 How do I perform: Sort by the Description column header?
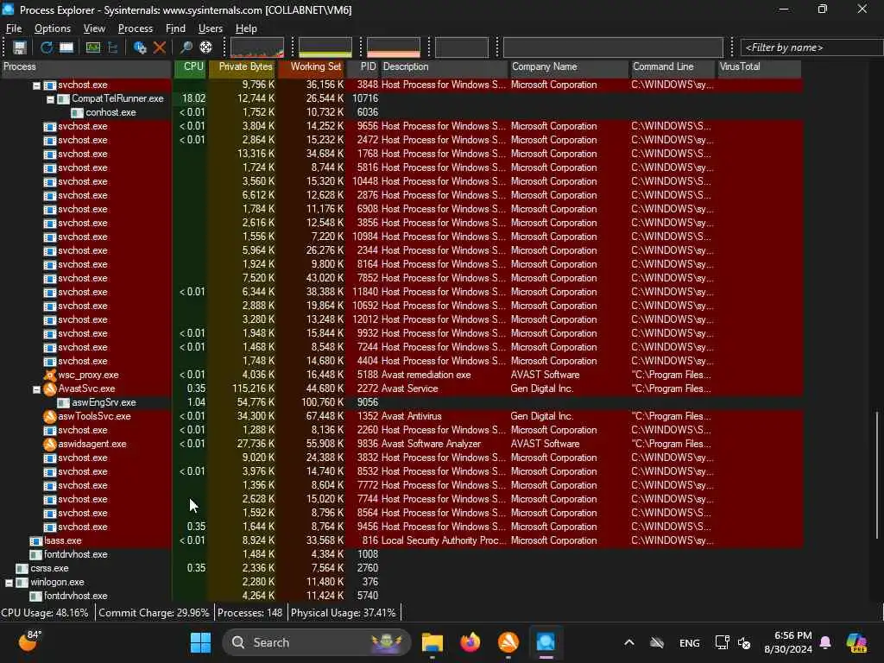click(x=445, y=66)
